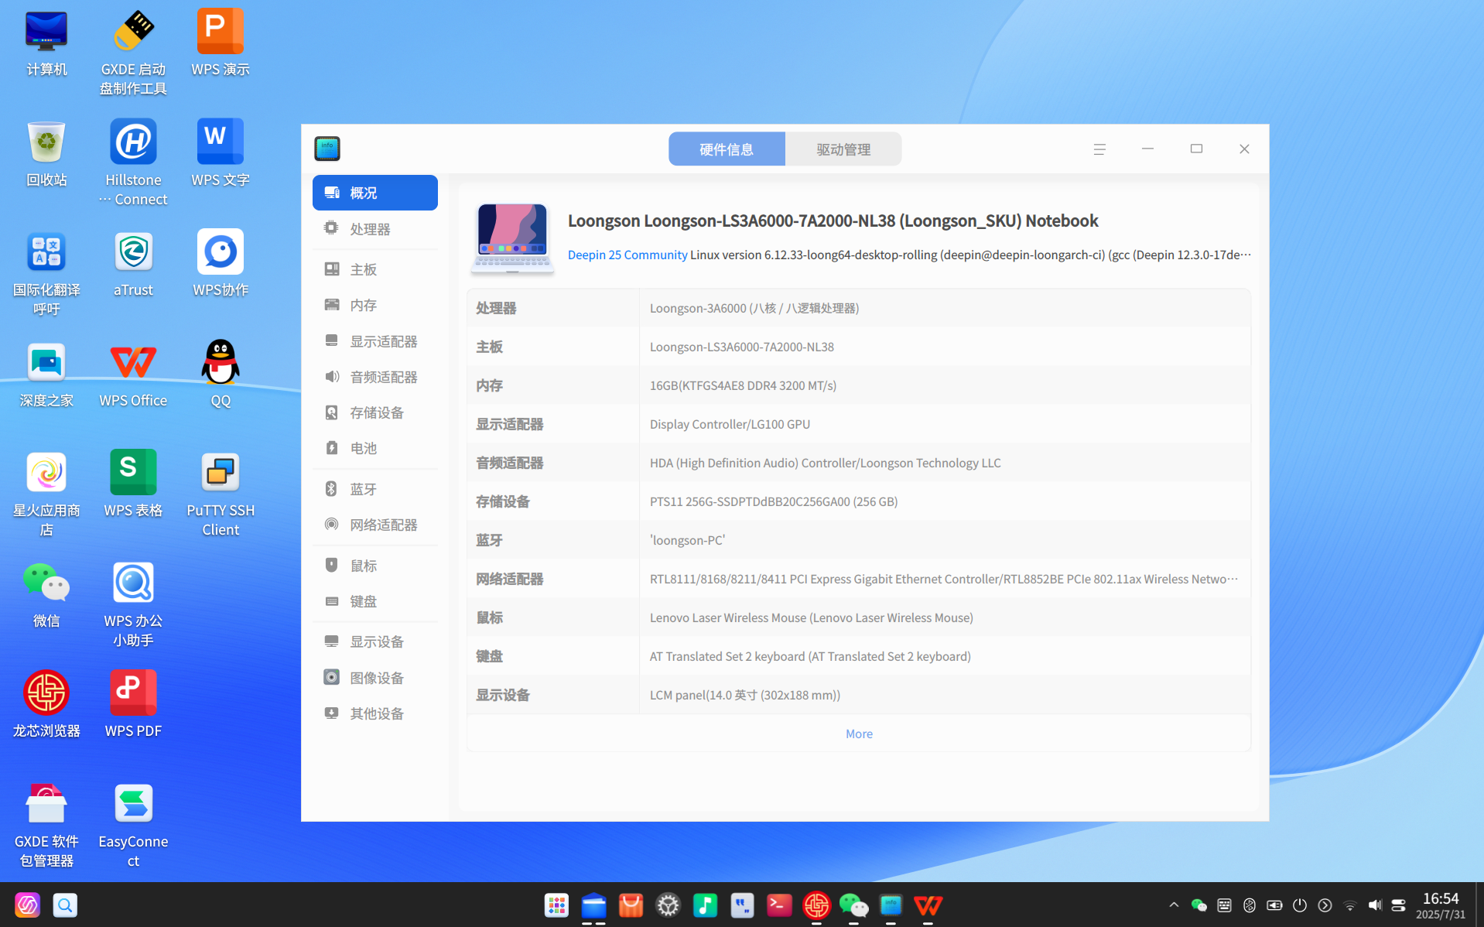Screen dimensions: 1484x927
Task: Click the 16GB memory value row
Action: coord(743,385)
